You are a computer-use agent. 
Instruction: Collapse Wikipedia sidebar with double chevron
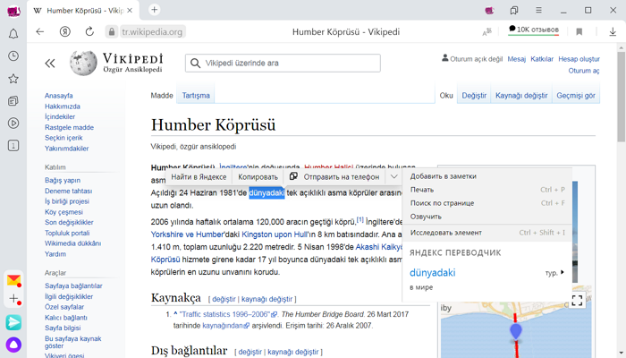point(50,64)
